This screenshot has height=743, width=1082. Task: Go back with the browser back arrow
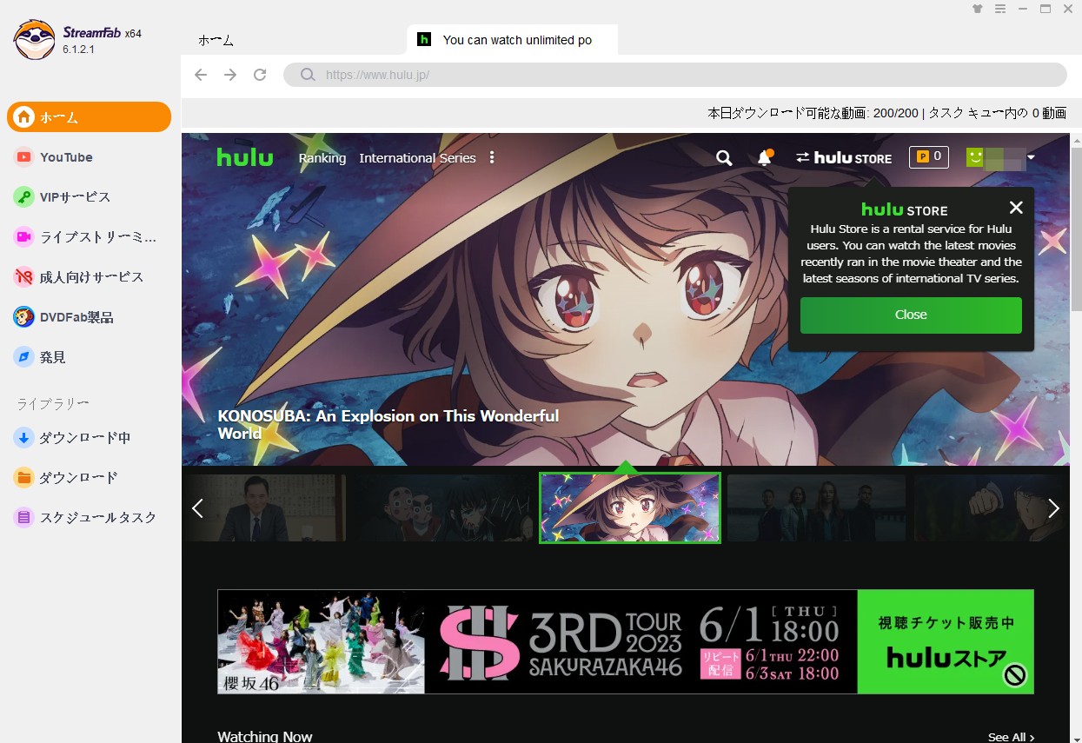tap(201, 75)
